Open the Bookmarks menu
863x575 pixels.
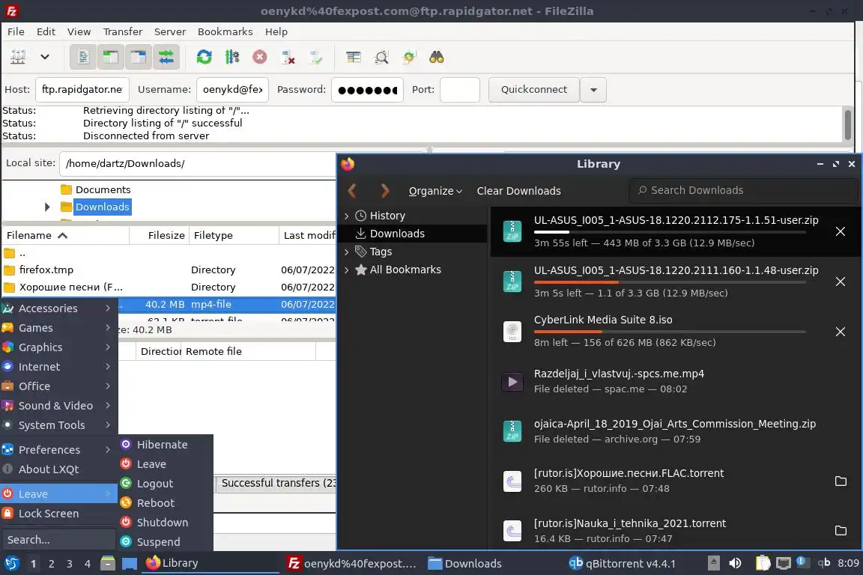click(225, 31)
